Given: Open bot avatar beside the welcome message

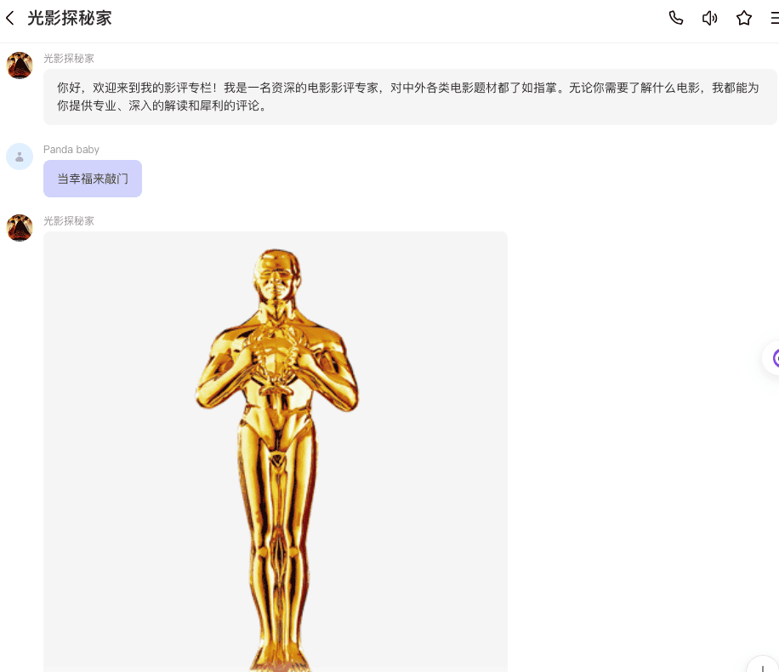Looking at the screenshot, I should click(x=20, y=65).
